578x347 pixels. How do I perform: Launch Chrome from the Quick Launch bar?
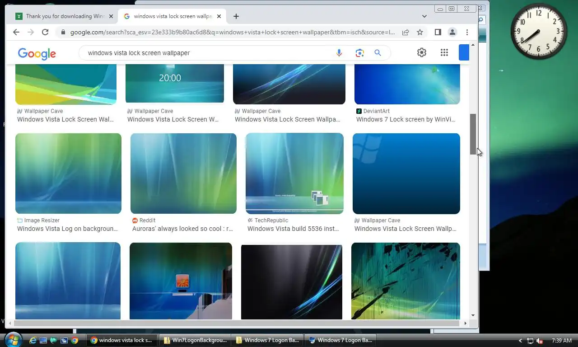pos(75,340)
